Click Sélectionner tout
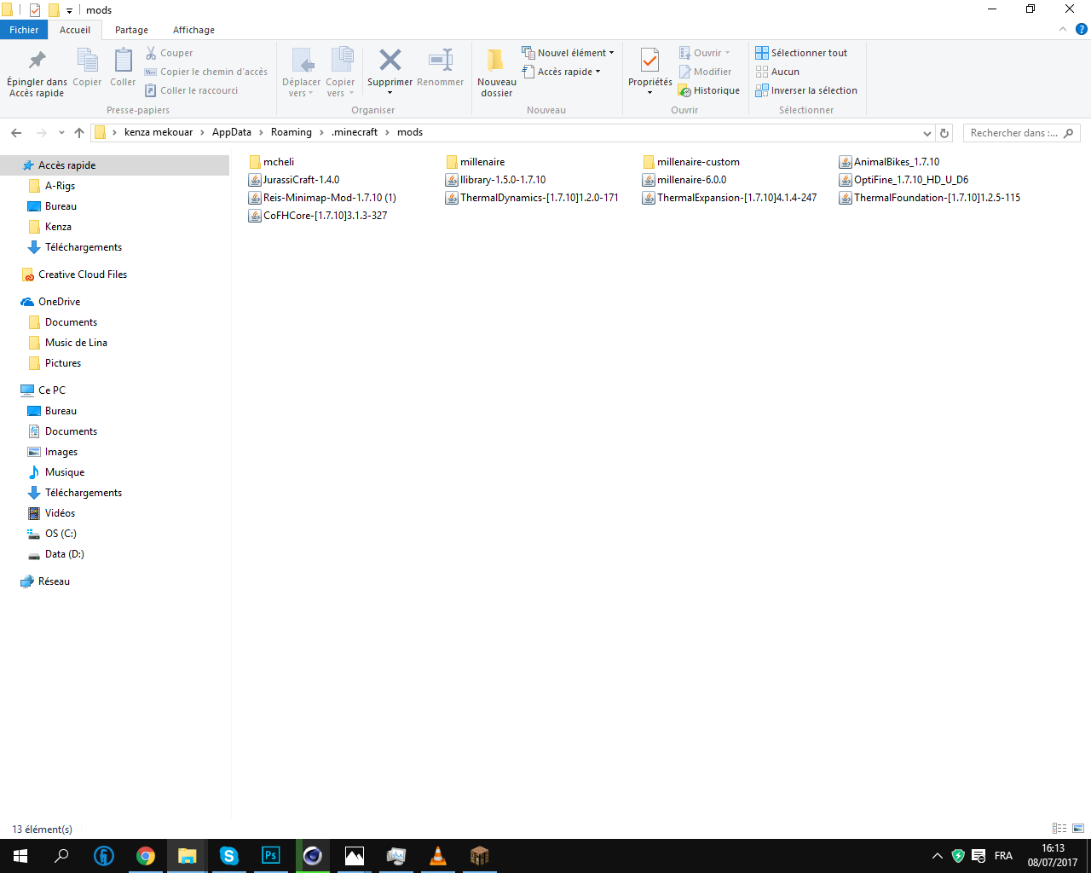This screenshot has height=873, width=1091. click(x=801, y=53)
